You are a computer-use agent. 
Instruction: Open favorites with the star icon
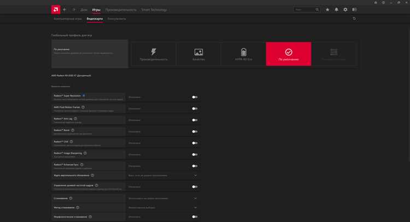[x=327, y=10]
